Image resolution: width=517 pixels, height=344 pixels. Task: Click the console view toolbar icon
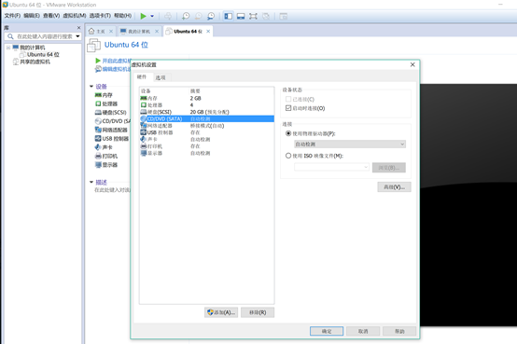(283, 16)
